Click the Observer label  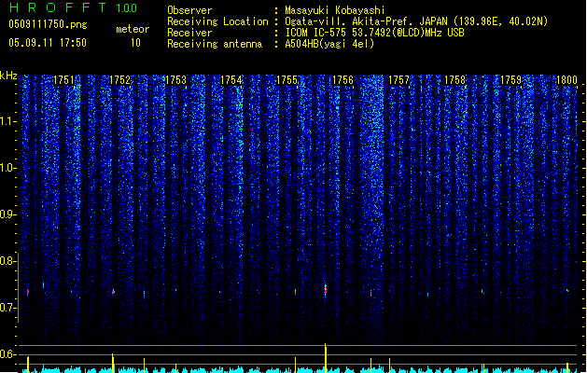[x=189, y=10]
